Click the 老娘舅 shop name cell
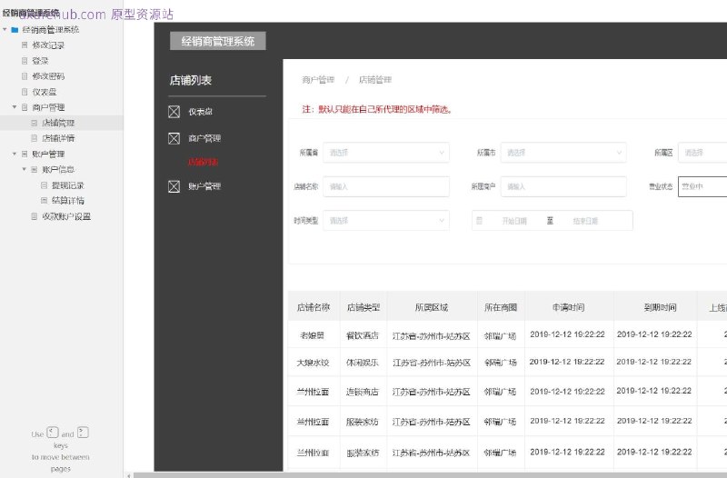 tap(312, 335)
